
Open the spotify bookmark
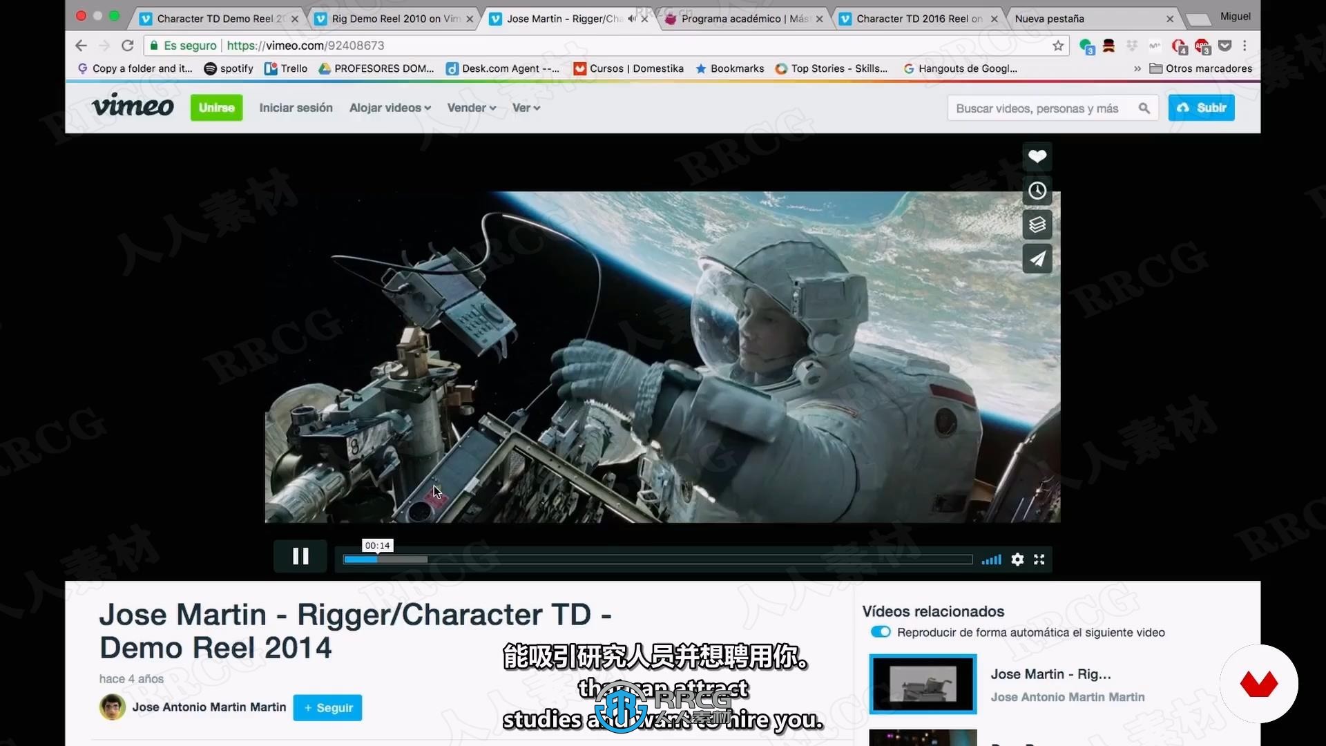coord(229,68)
